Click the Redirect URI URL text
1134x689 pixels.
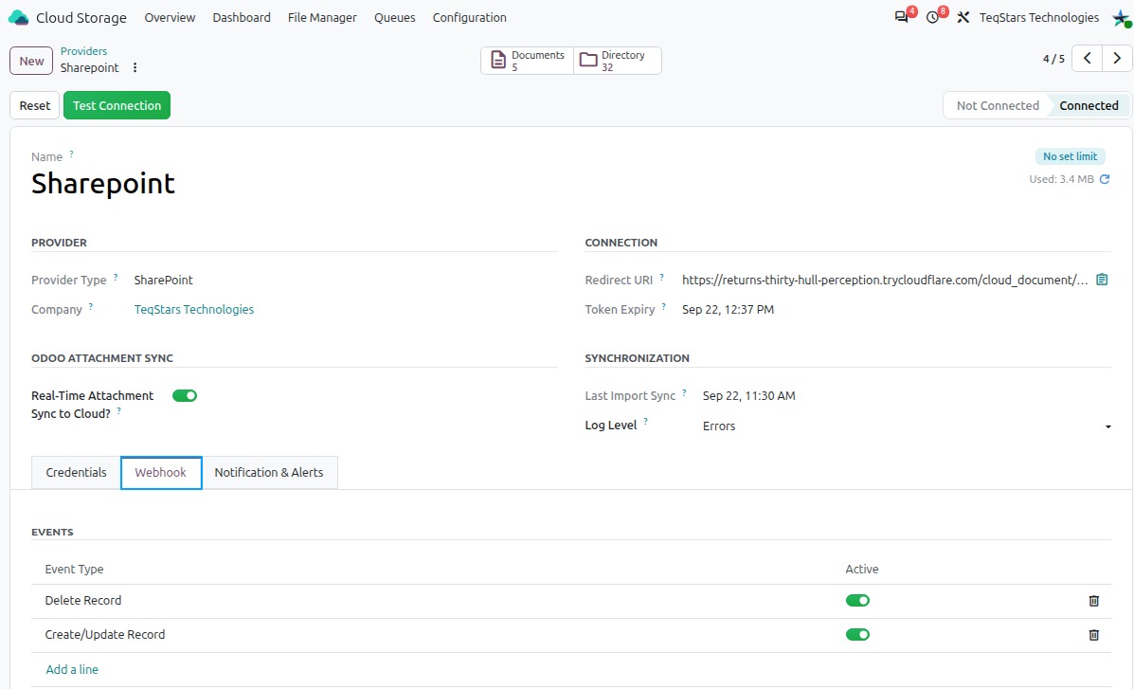click(x=885, y=281)
